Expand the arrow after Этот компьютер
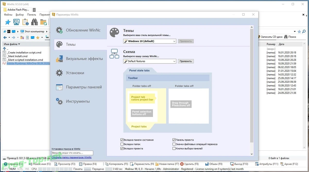Screen dimensions: 309x172 click(47, 32)
